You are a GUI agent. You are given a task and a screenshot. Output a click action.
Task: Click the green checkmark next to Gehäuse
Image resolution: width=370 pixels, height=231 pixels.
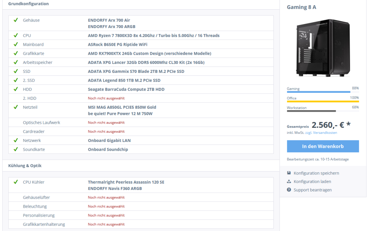click(x=16, y=20)
